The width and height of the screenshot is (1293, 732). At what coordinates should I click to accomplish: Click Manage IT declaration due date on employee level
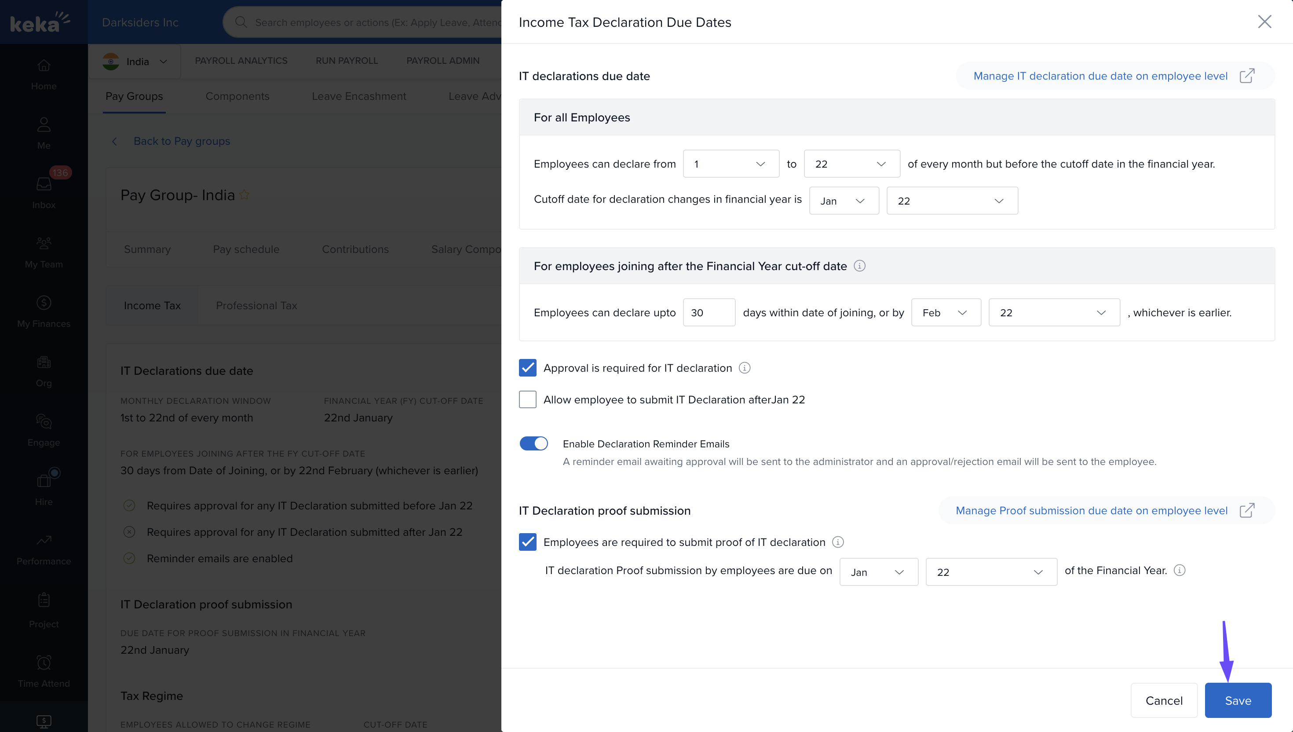[1100, 76]
